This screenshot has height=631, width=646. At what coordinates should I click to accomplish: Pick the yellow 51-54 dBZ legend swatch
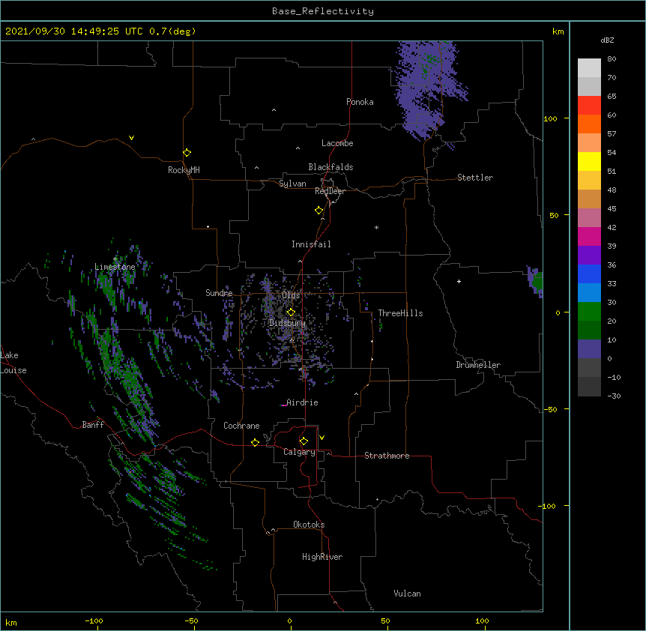(x=589, y=161)
